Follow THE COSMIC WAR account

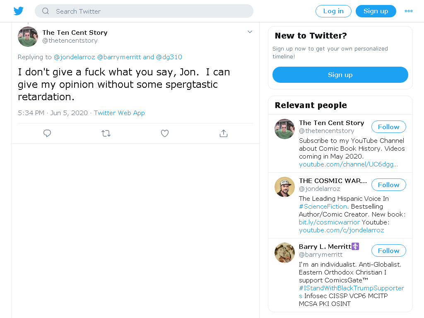click(388, 185)
